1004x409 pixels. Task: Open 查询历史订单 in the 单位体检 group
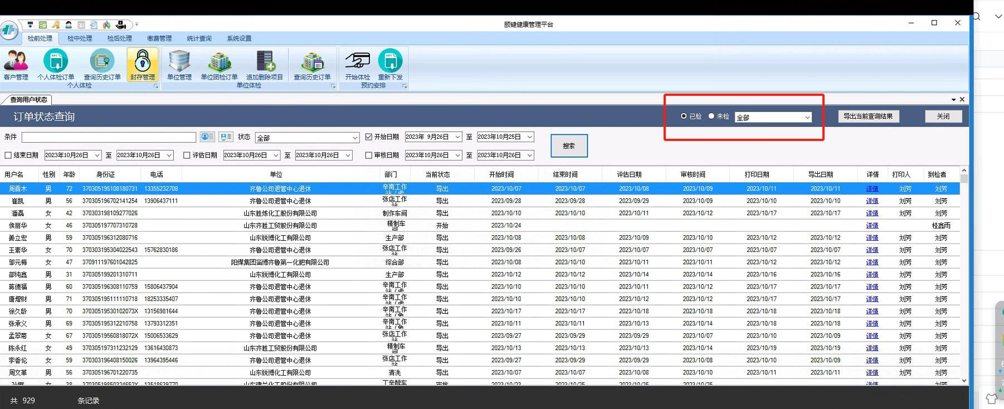(x=312, y=65)
